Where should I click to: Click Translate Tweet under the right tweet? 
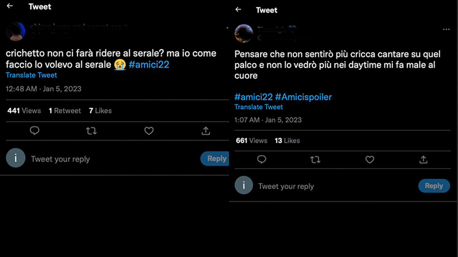click(259, 107)
